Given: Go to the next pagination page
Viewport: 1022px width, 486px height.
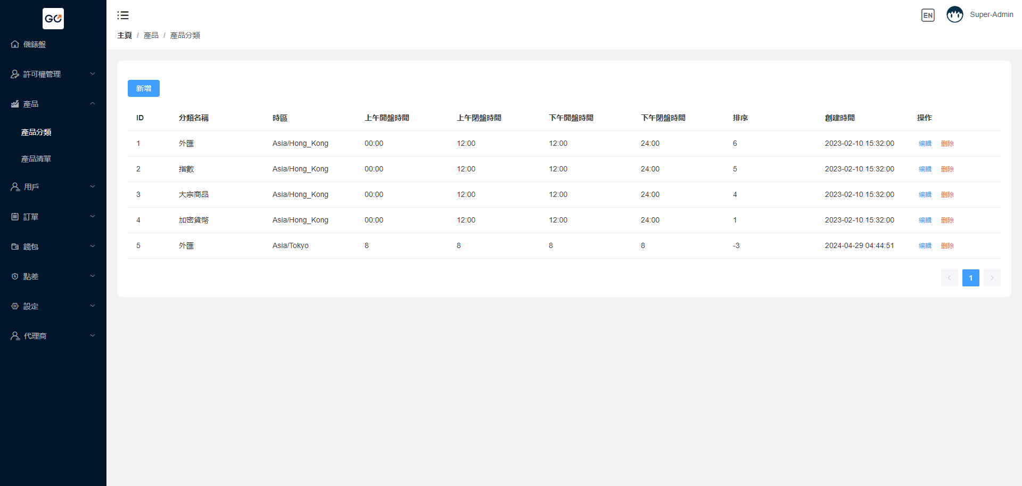Looking at the screenshot, I should pyautogui.click(x=992, y=278).
